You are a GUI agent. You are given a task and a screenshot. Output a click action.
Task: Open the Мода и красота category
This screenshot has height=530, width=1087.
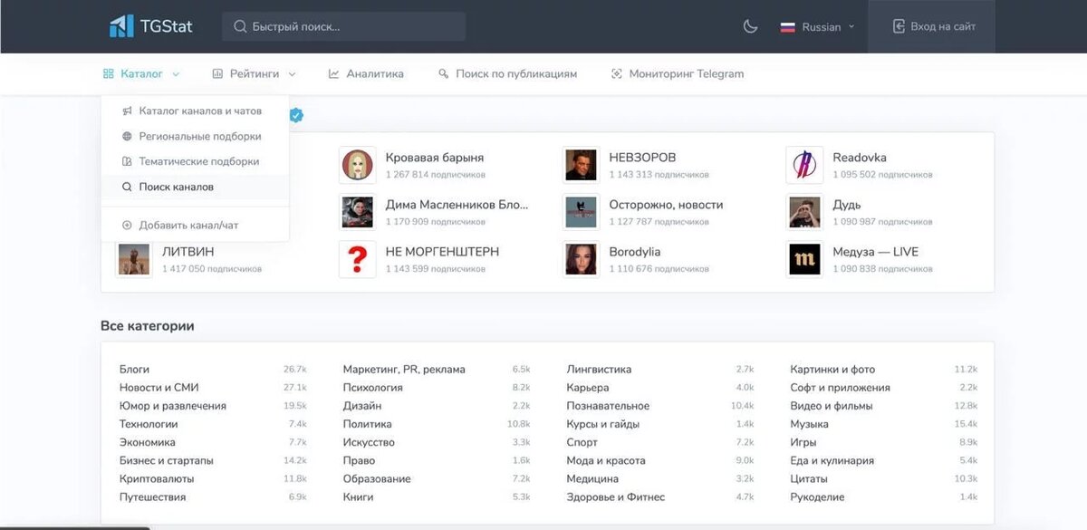606,460
